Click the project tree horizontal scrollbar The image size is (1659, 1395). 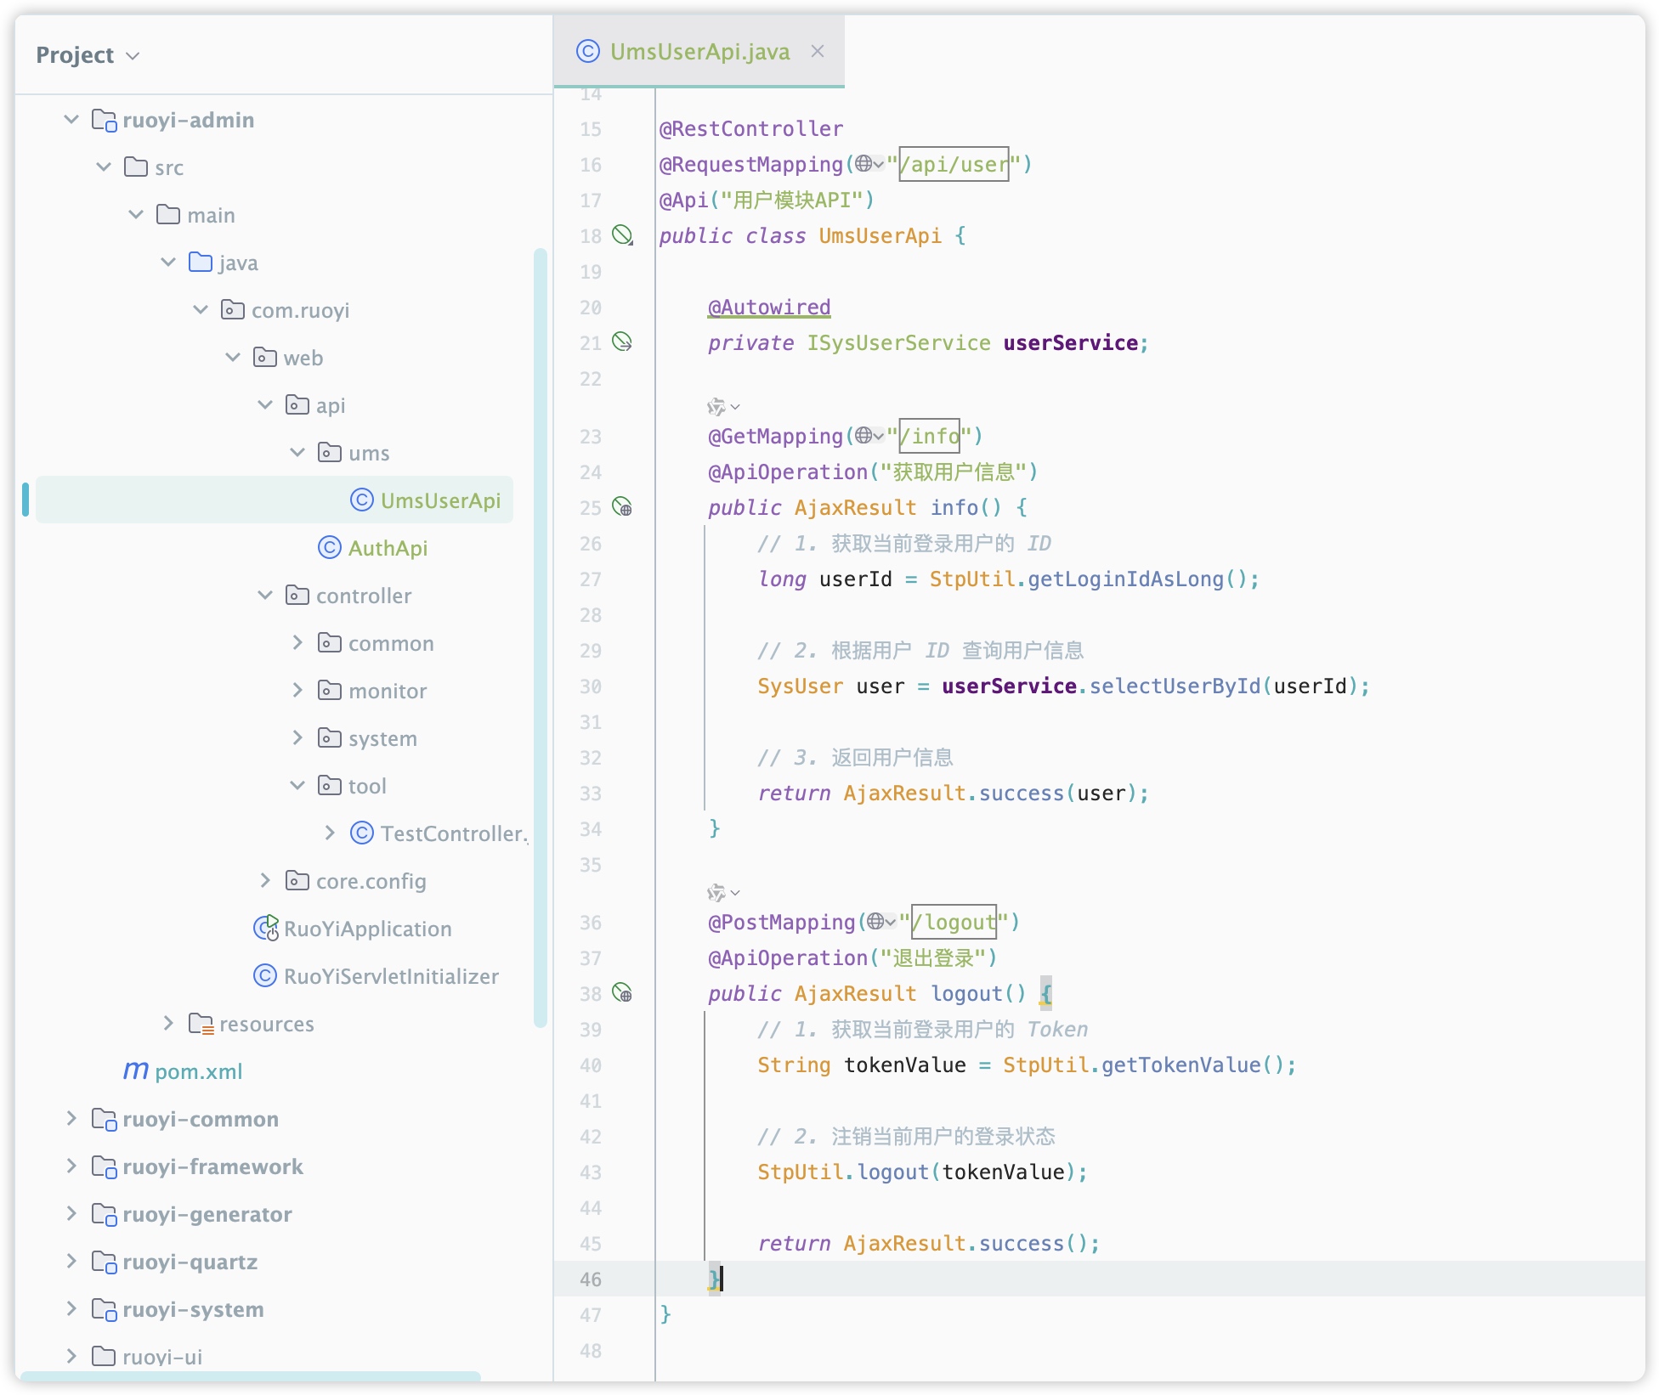[x=250, y=1375]
